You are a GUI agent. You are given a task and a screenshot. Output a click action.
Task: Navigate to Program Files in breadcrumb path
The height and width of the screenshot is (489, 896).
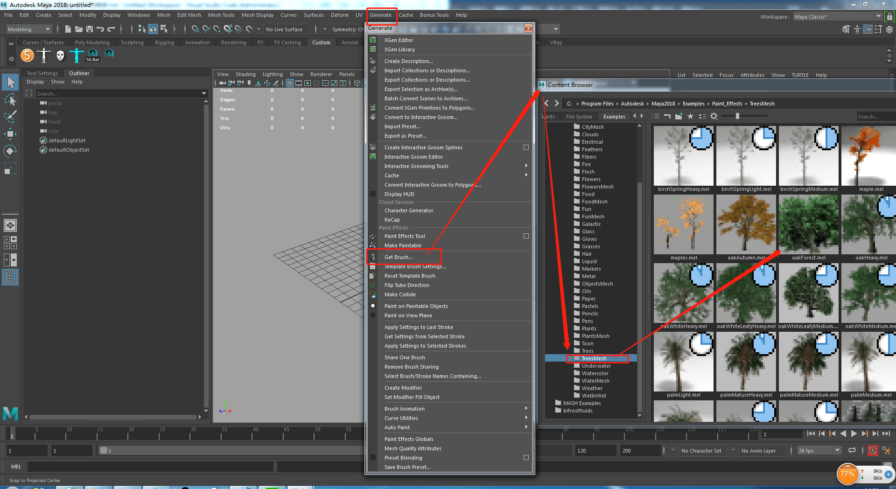[x=597, y=104]
